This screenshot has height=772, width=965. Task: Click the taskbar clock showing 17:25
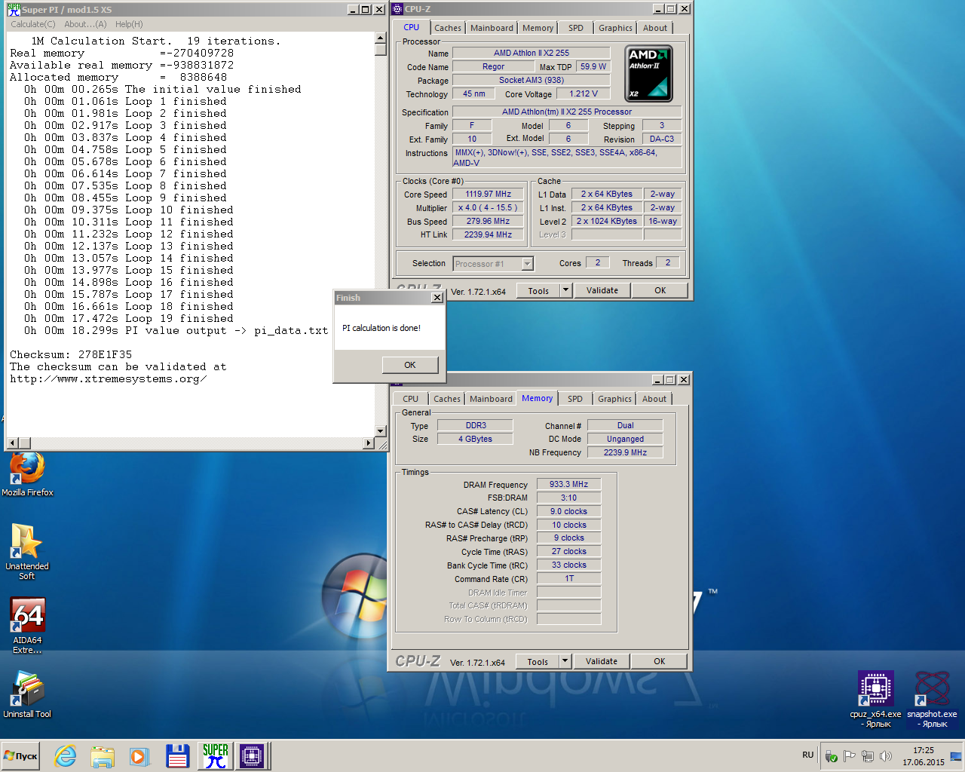pos(924,756)
